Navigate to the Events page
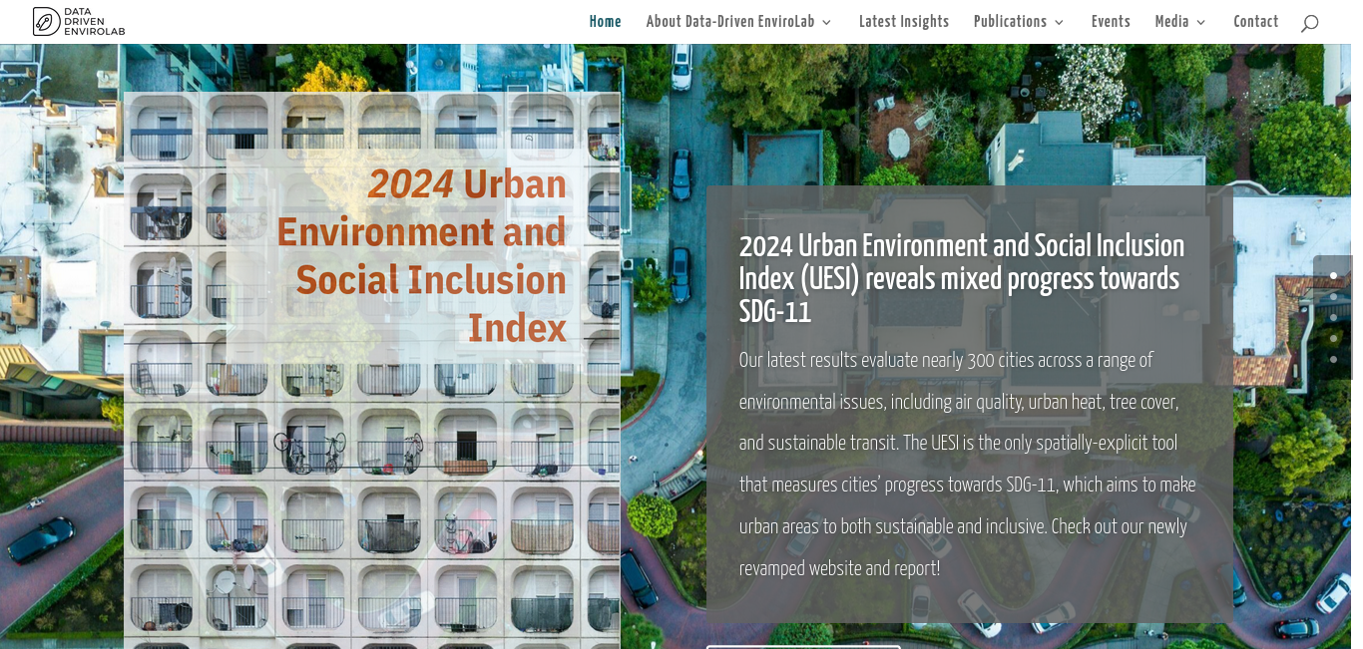The width and height of the screenshot is (1363, 649). [1111, 22]
